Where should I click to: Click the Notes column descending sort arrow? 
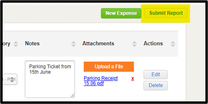point(73,45)
